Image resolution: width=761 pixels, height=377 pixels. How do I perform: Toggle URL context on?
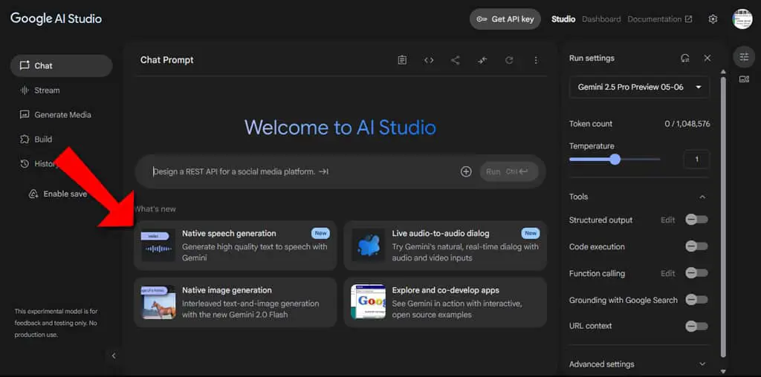pyautogui.click(x=696, y=326)
